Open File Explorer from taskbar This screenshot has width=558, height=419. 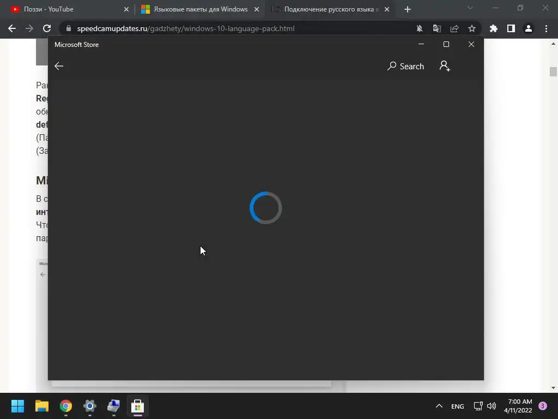[41, 406]
